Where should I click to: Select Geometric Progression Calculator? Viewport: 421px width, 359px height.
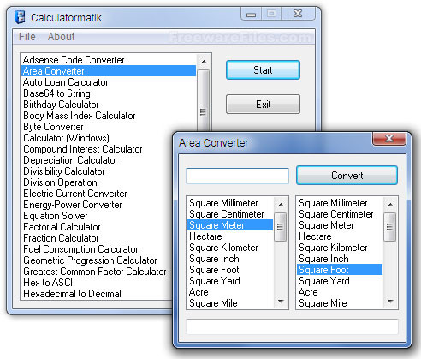(x=97, y=260)
